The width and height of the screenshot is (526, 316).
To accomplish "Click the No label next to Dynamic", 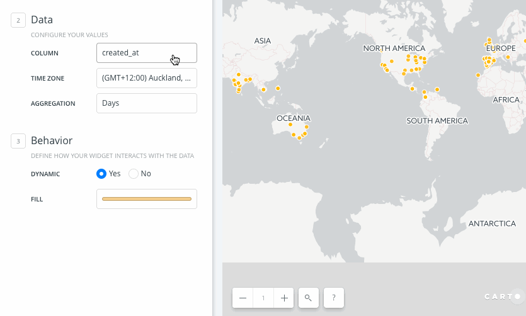I will click(x=146, y=174).
